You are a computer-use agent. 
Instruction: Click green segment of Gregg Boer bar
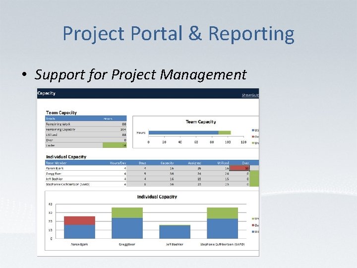[x=127, y=212]
